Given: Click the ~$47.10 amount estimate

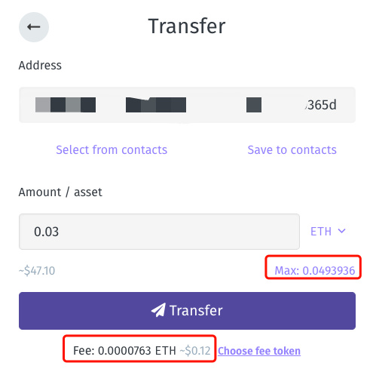Looking at the screenshot, I should coord(37,271).
